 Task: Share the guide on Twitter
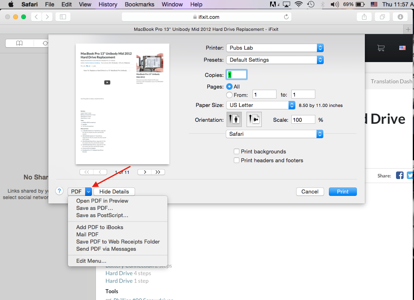410,175
